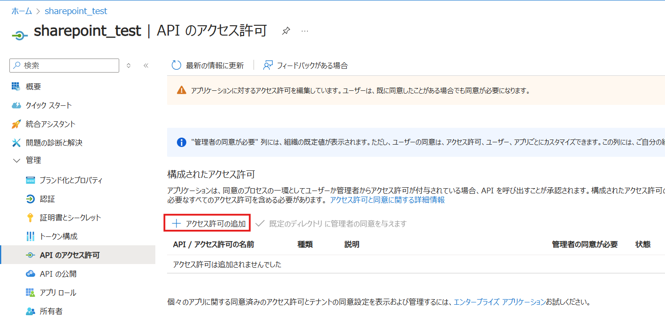This screenshot has width=665, height=323.
Task: Click 状態 column header
Action: pos(643,244)
